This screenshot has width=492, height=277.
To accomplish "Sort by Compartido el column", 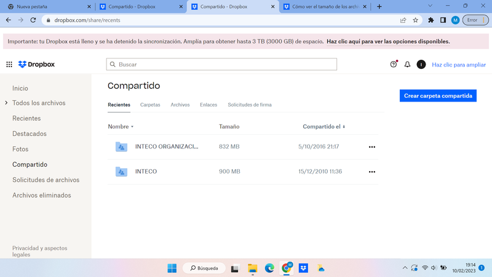I will click(x=324, y=127).
